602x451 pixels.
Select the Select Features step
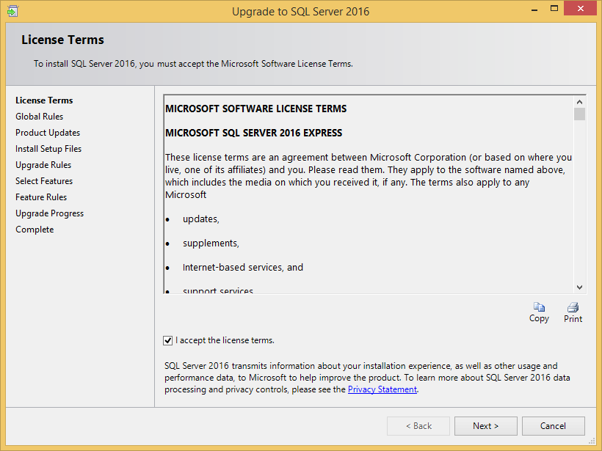[x=44, y=181]
